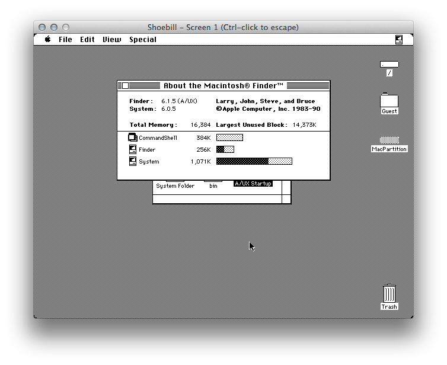
Task: Click the horizontal scrollbar of the back window
Action: (217, 199)
